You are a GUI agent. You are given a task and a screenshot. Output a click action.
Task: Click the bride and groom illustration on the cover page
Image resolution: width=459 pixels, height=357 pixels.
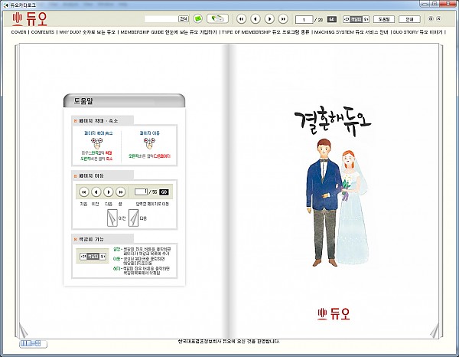point(337,202)
